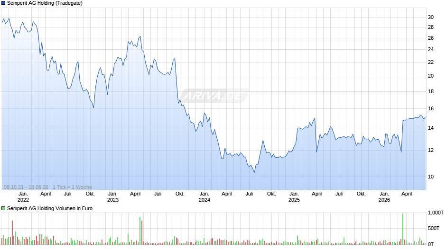
Task: Click the volume axis label '0T'
Action: pyautogui.click(x=431, y=244)
